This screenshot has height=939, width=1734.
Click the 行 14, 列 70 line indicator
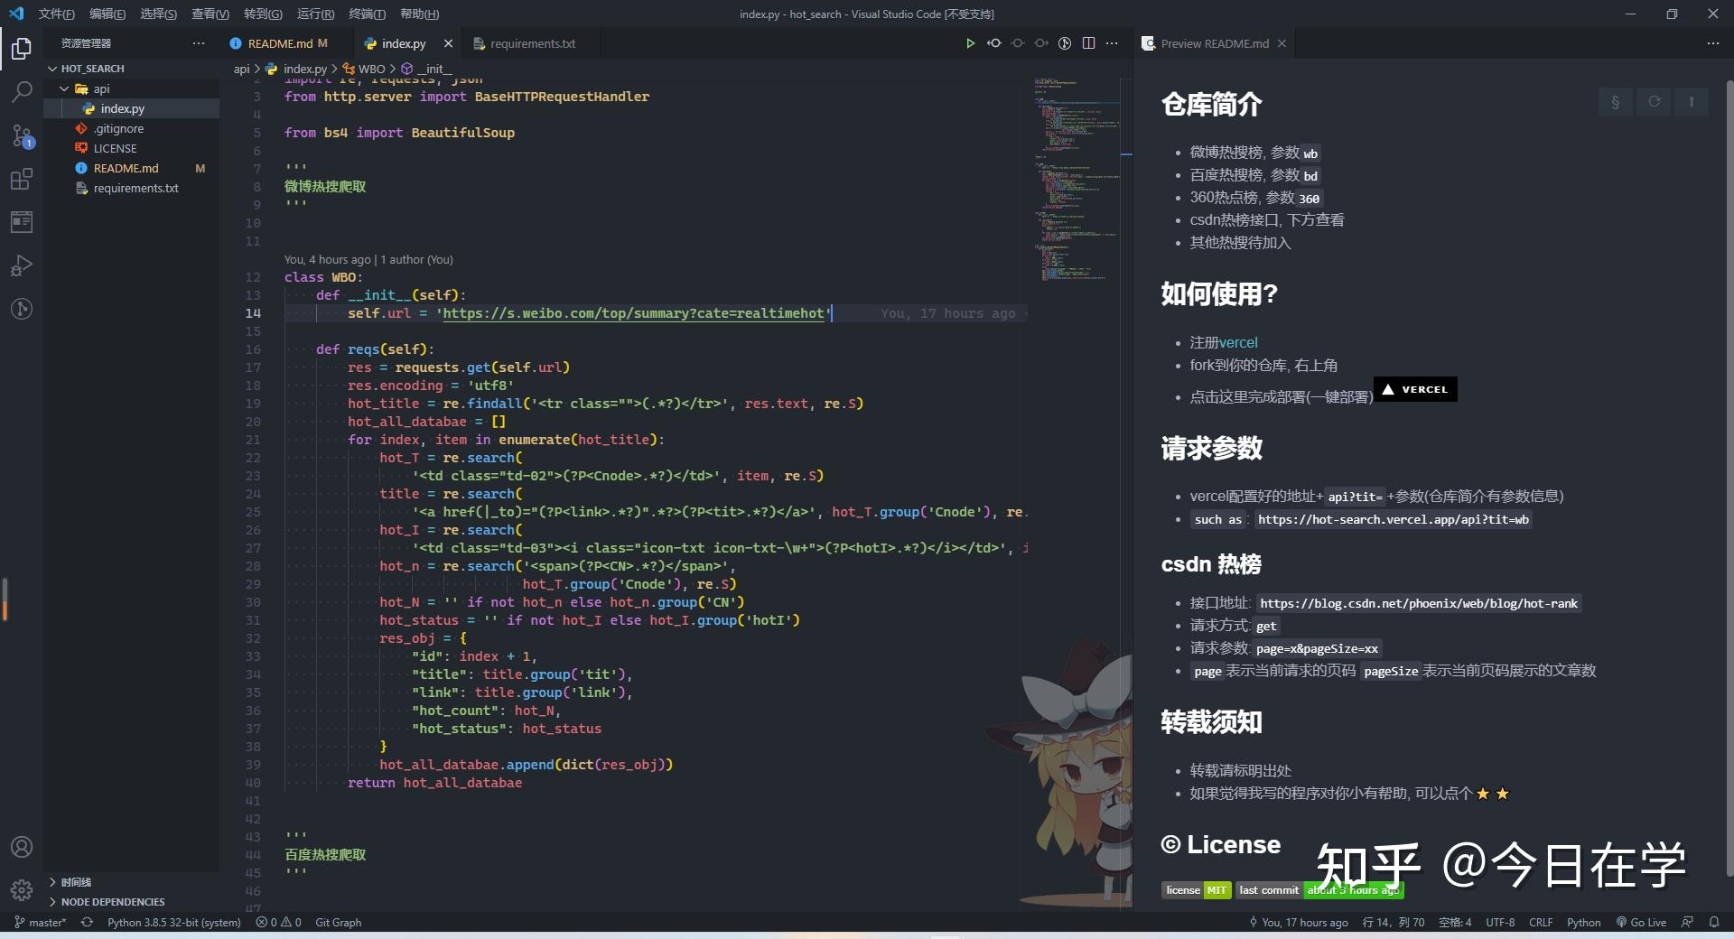(x=1391, y=922)
